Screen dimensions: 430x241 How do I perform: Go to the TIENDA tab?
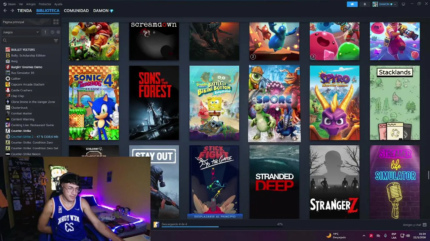point(25,11)
